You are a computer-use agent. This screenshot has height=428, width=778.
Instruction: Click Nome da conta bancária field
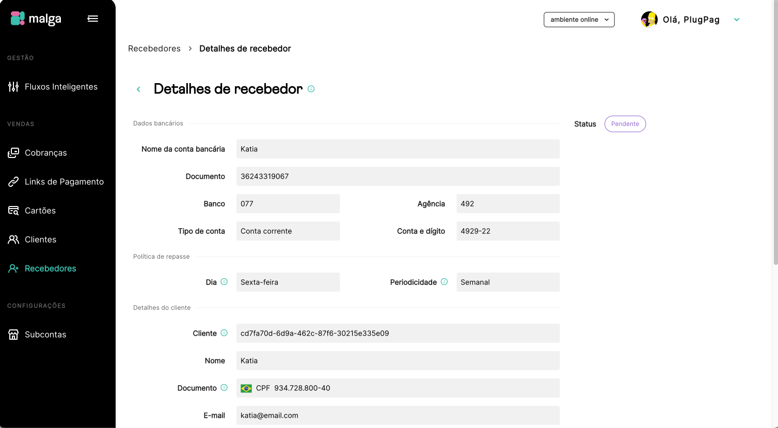pos(398,149)
